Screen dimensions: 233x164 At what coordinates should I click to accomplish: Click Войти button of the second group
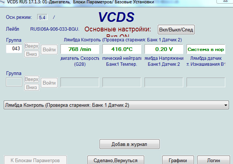click(x=49, y=83)
